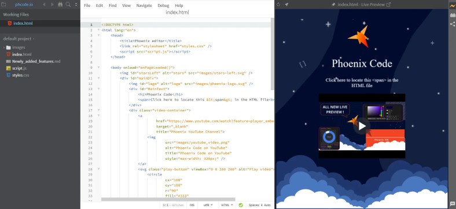Viewport: 456px width, 209px height.
Task: Click the index.html editor title
Action: (177, 12)
